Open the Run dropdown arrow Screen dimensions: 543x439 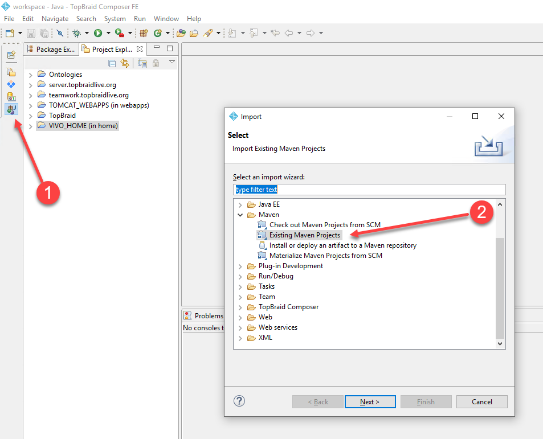click(108, 33)
